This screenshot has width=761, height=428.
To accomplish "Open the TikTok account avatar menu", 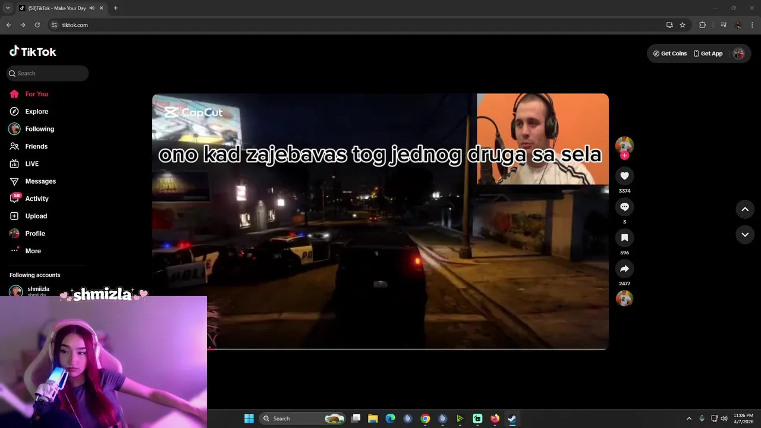I will click(738, 53).
